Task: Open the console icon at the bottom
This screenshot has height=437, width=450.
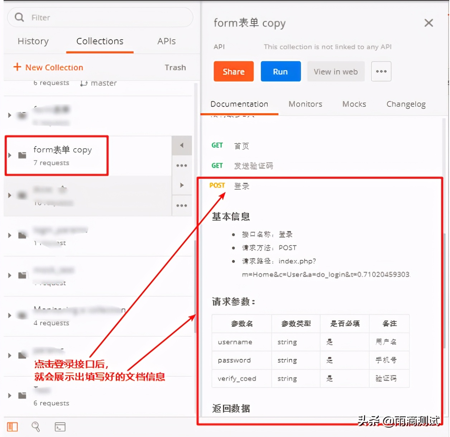Action: [60, 427]
